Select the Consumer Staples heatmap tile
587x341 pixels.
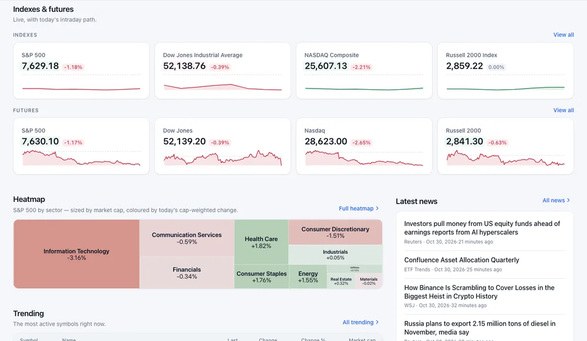click(262, 276)
